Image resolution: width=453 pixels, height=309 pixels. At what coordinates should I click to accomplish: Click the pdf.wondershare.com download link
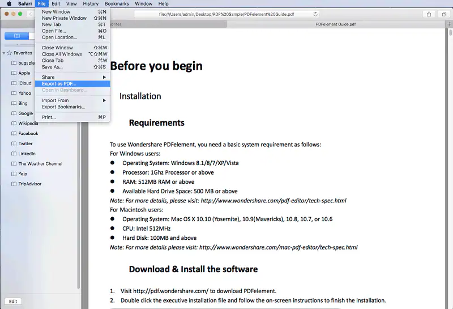[x=171, y=291]
